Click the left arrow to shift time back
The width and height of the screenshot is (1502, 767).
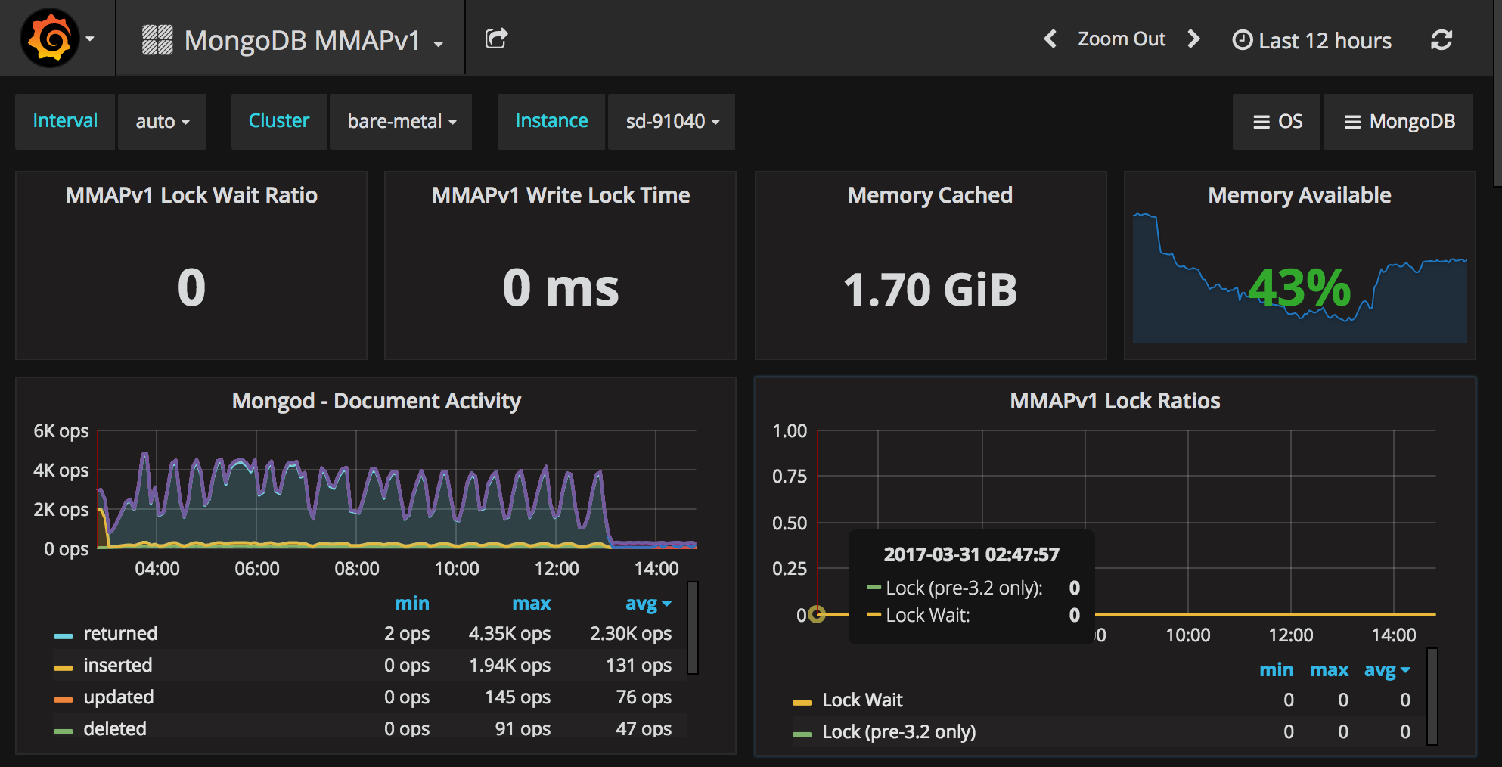click(x=1050, y=39)
